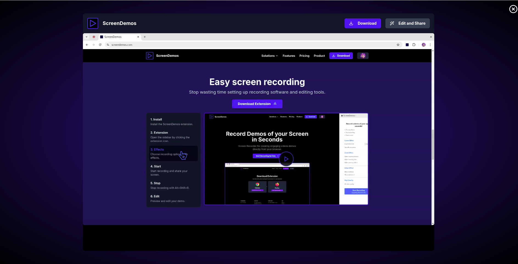
Task: Click the Cursor Effect label in sidebar
Action: 349,141
